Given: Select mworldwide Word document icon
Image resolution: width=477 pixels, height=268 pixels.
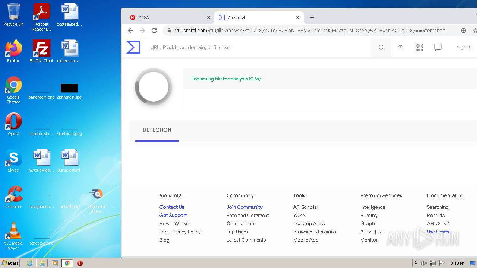Looking at the screenshot, I should coord(41,161).
